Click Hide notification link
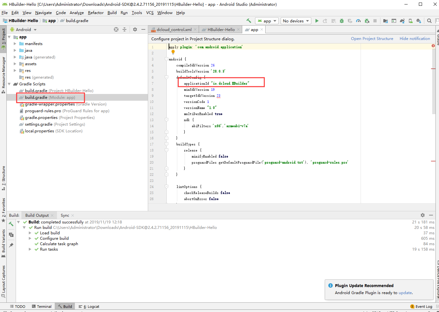Screen dimensions: 439x312 (415, 39)
